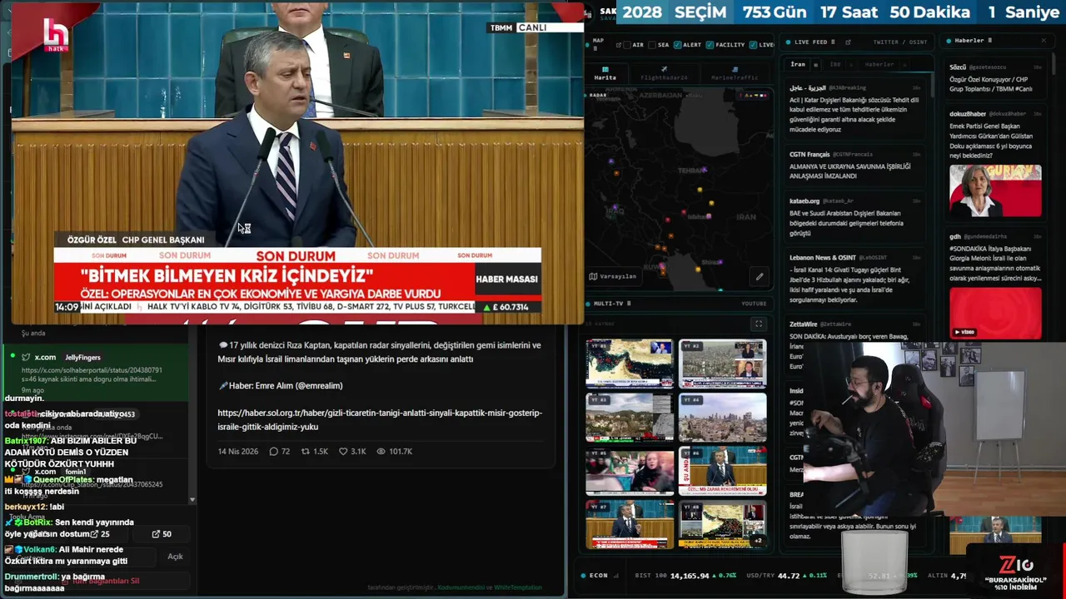This screenshot has width=1066, height=599.
Task: Click the Halk TV logo on video
Action: (56, 35)
